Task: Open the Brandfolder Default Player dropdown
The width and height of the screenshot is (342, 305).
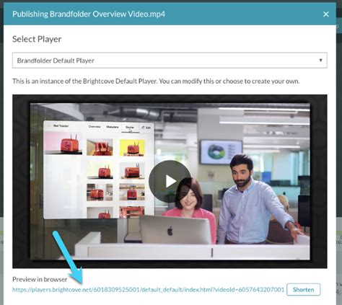Action: click(x=170, y=61)
